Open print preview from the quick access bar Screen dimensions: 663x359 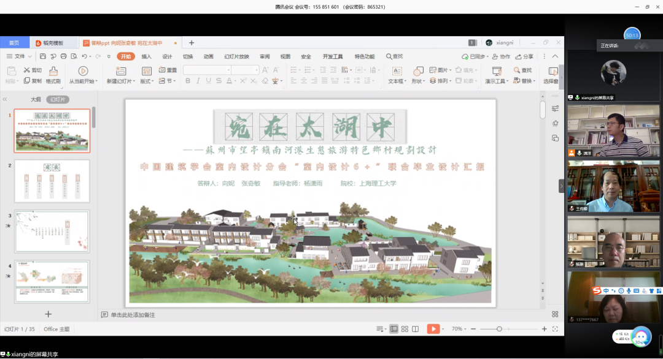74,56
